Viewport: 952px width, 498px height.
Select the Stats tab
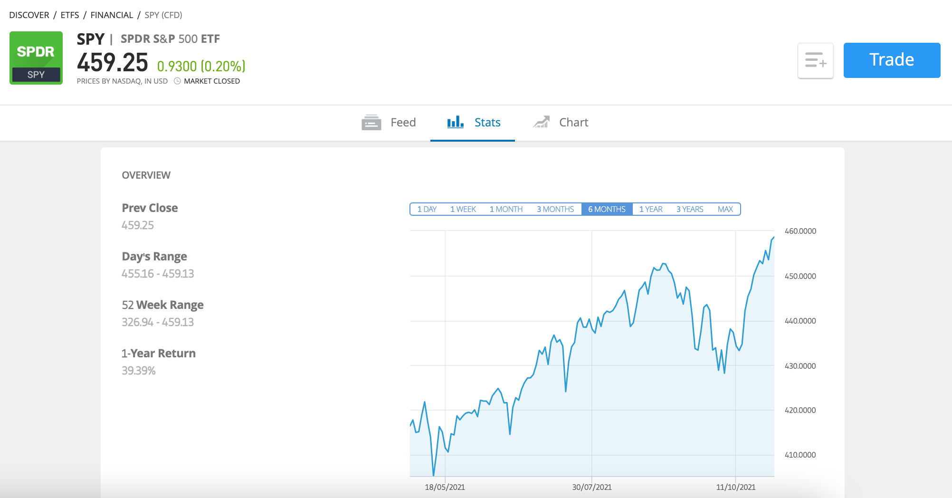click(x=473, y=123)
